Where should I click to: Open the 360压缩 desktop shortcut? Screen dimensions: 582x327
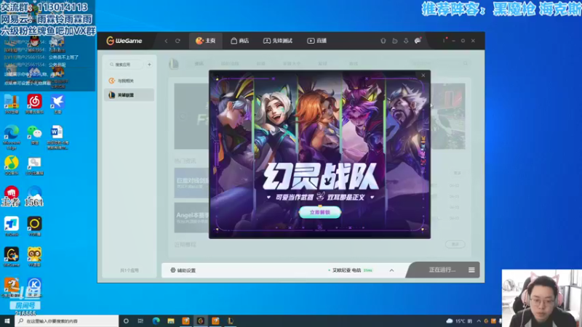point(12,104)
